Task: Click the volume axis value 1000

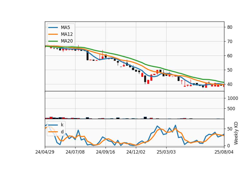Action: (233, 99)
